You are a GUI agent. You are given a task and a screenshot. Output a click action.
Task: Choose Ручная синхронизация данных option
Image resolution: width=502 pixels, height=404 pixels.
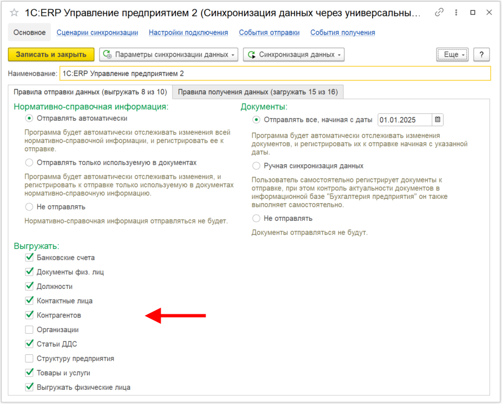coord(256,166)
